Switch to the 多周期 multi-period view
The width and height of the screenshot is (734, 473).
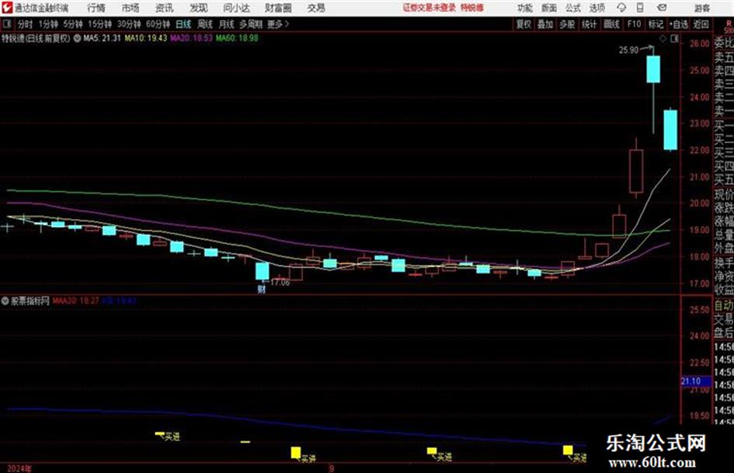click(x=251, y=24)
